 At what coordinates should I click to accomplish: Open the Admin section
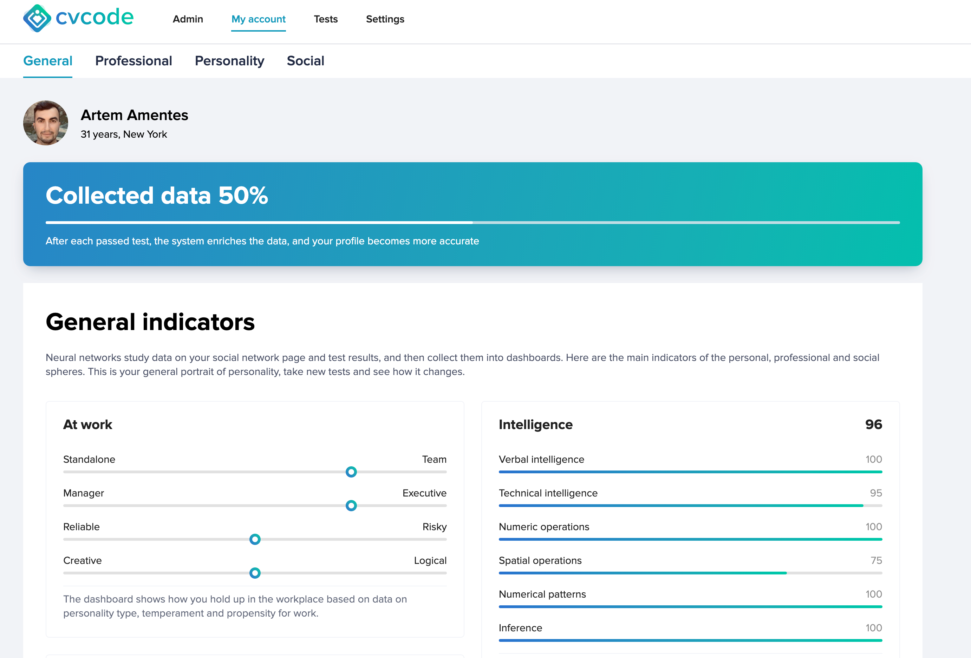pos(188,19)
